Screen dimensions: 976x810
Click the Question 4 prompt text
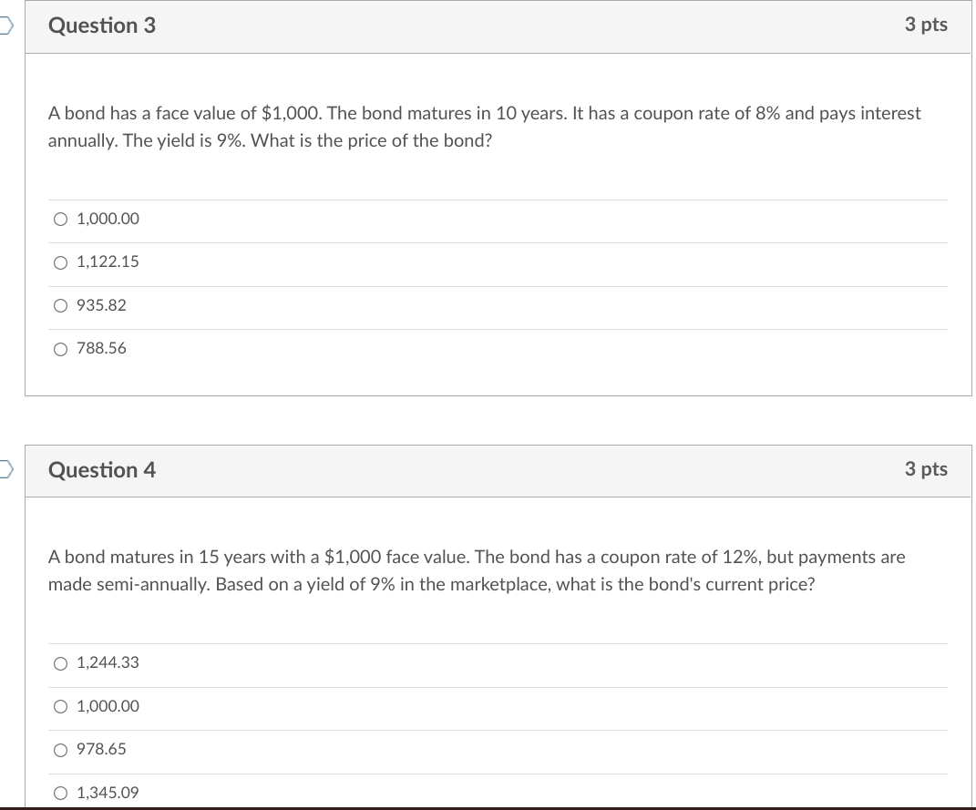point(476,570)
